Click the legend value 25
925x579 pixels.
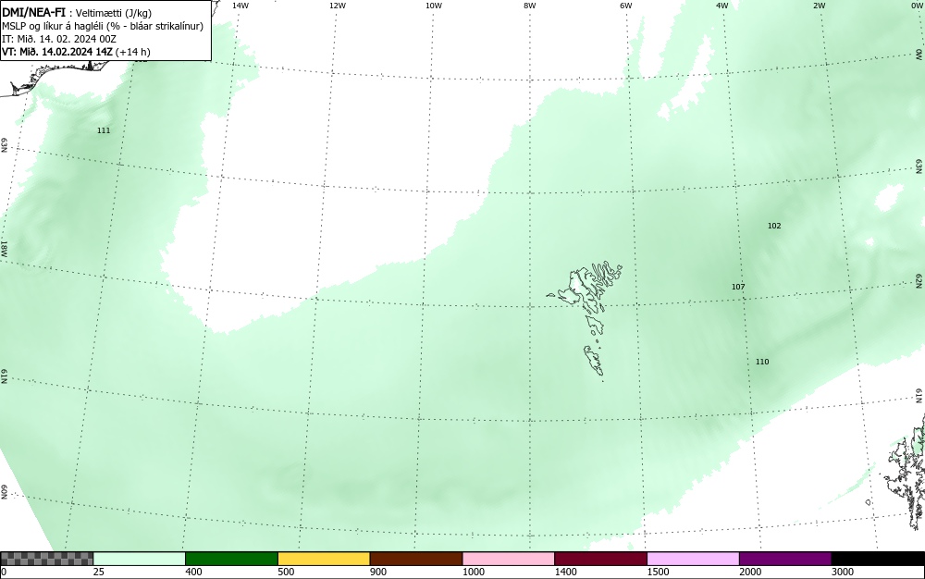click(99, 572)
